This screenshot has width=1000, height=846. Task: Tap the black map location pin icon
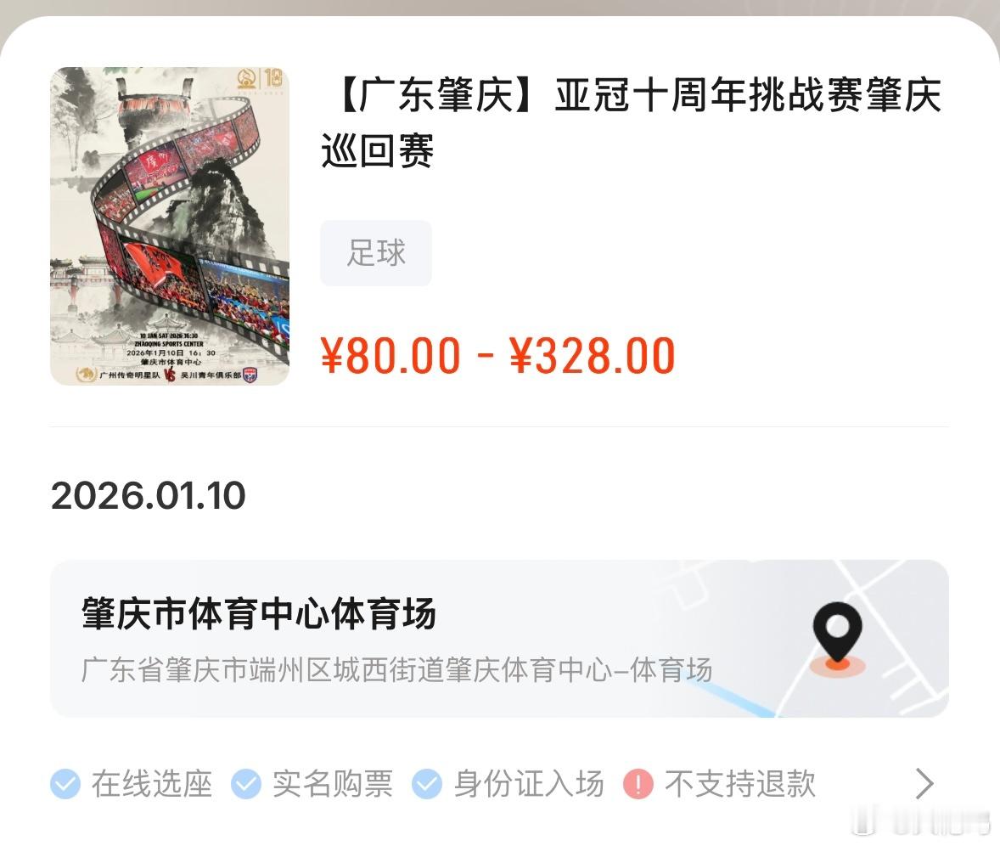click(837, 633)
